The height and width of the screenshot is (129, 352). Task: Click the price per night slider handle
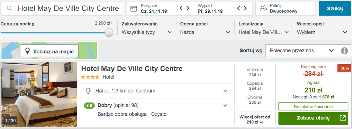(x=109, y=33)
